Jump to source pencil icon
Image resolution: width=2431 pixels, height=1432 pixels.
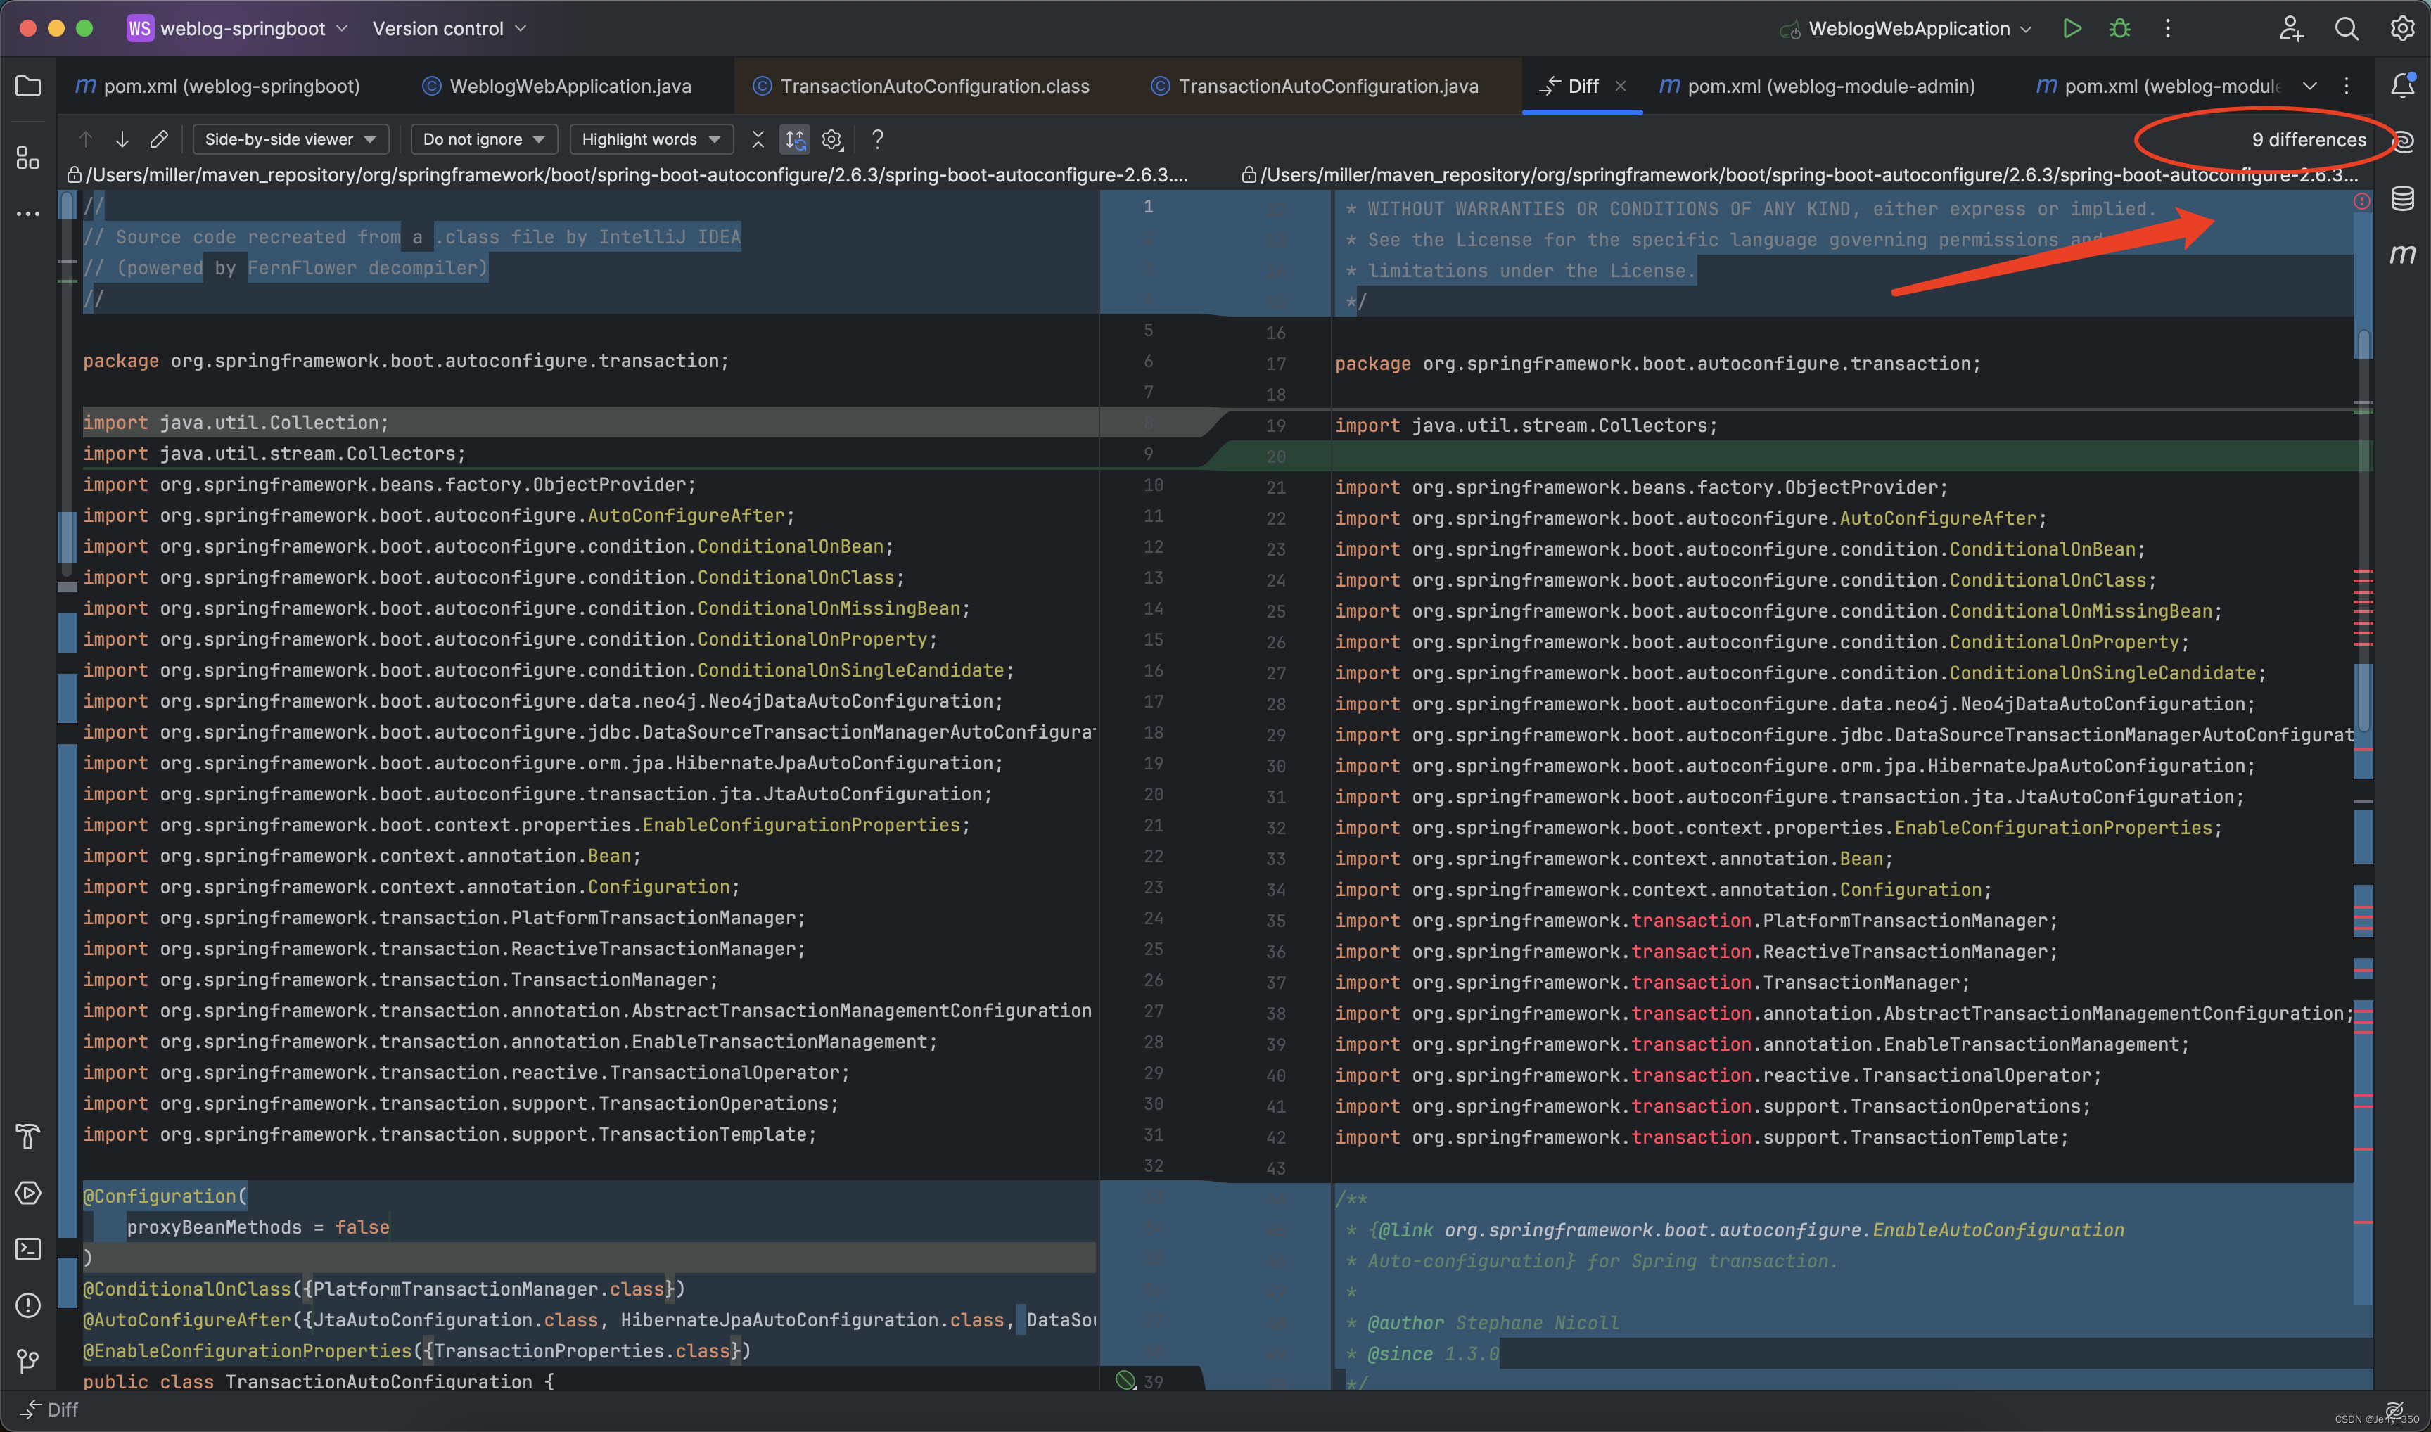[158, 139]
